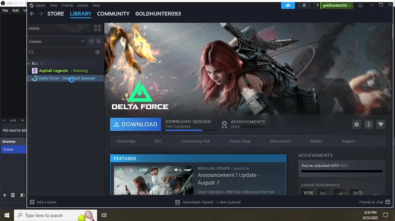The image size is (395, 221).
Task: Switch Steam to Big Picture mode icon
Action: pos(360,5)
